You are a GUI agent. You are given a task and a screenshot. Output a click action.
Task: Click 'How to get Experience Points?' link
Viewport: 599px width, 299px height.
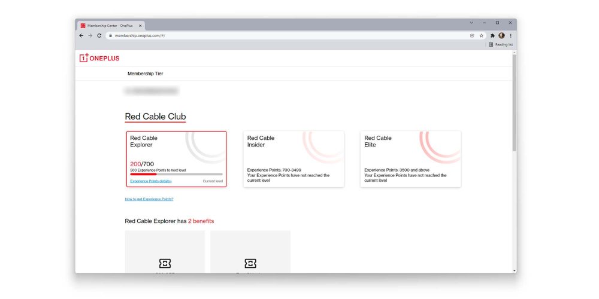[149, 199]
